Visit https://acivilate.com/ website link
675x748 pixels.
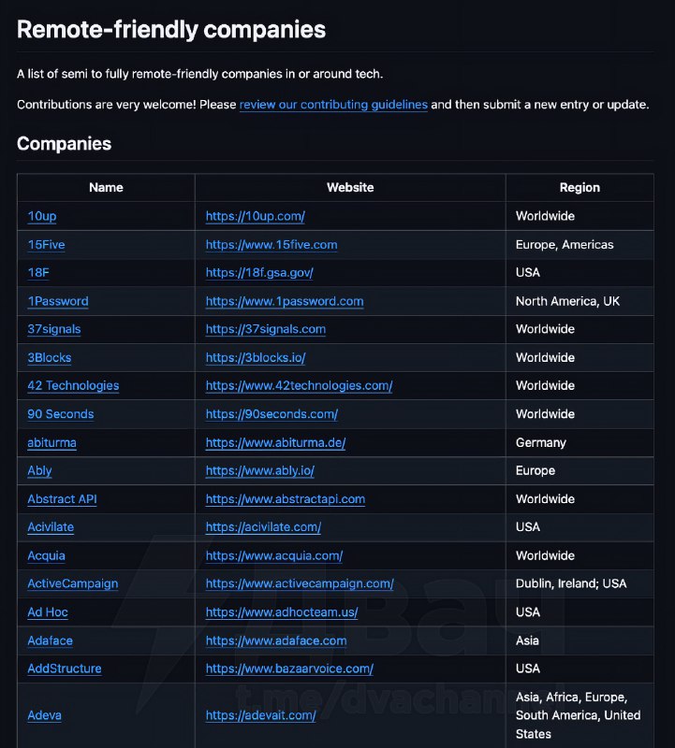click(x=263, y=527)
